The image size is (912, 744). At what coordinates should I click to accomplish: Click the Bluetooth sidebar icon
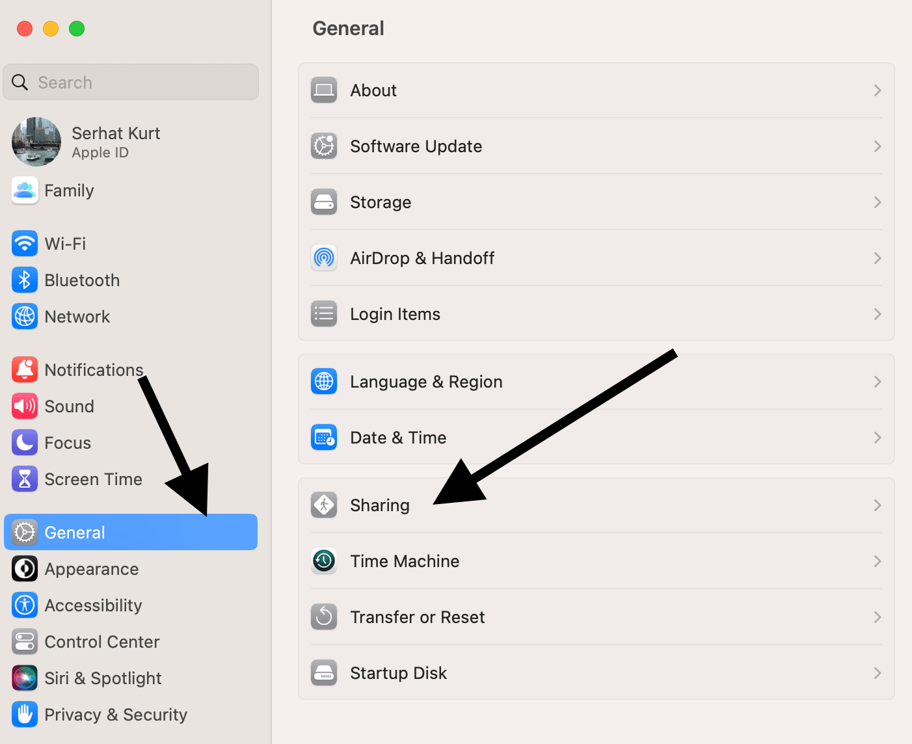25,280
